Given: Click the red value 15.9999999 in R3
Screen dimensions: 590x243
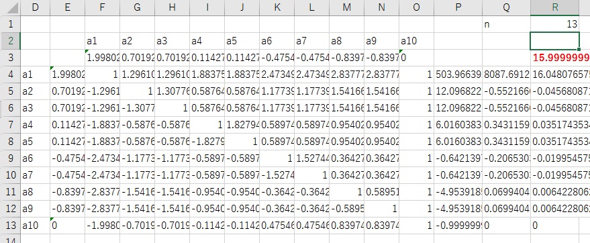Looking at the screenshot, I should pos(561,58).
